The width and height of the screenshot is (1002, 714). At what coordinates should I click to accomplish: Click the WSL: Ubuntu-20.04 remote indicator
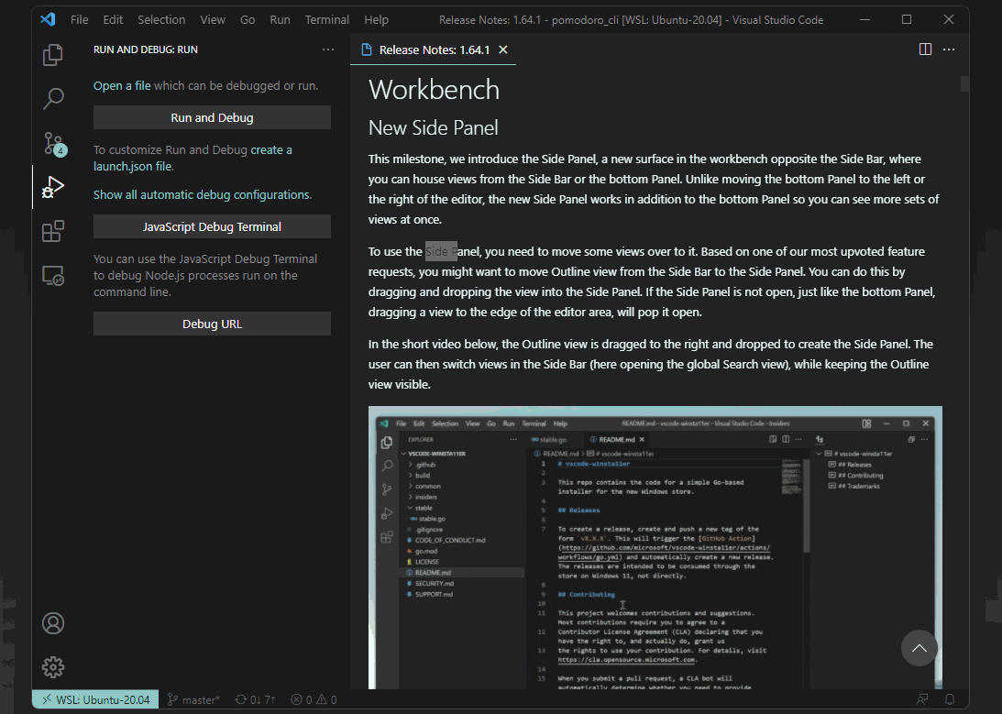tap(94, 698)
